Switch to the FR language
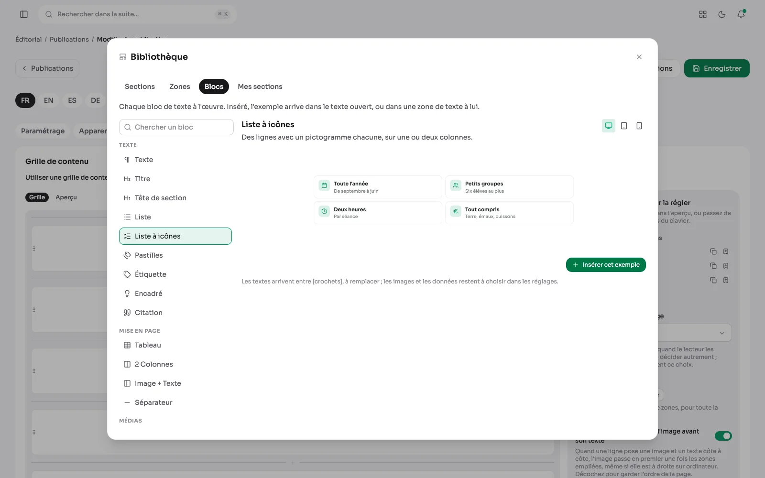This screenshot has width=765, height=478. pos(25,100)
